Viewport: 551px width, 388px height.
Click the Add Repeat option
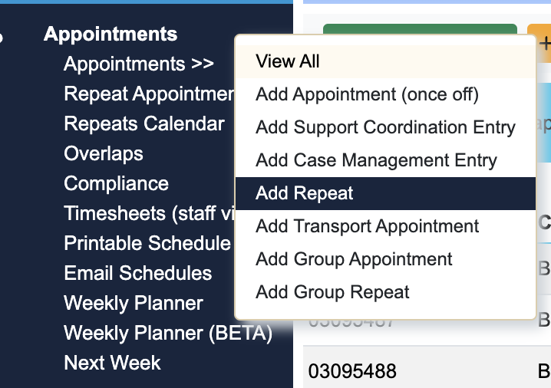pyautogui.click(x=305, y=193)
